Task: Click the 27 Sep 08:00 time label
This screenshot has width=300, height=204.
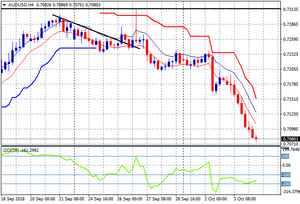Action: 159,199
